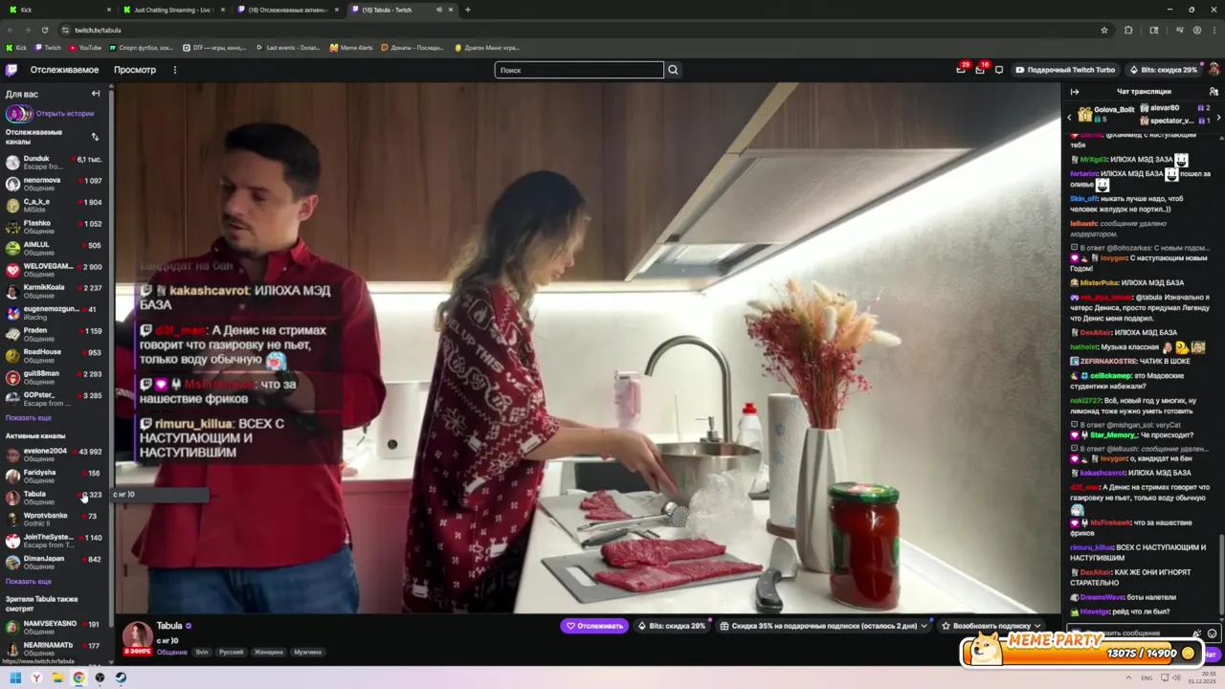Open kakashcavrot username in chat
1225x689 pixels.
click(1102, 473)
